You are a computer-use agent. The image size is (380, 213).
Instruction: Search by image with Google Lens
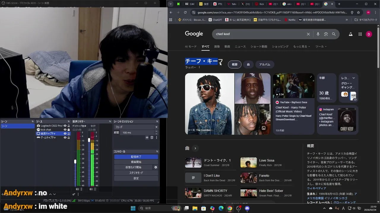[x=326, y=34]
